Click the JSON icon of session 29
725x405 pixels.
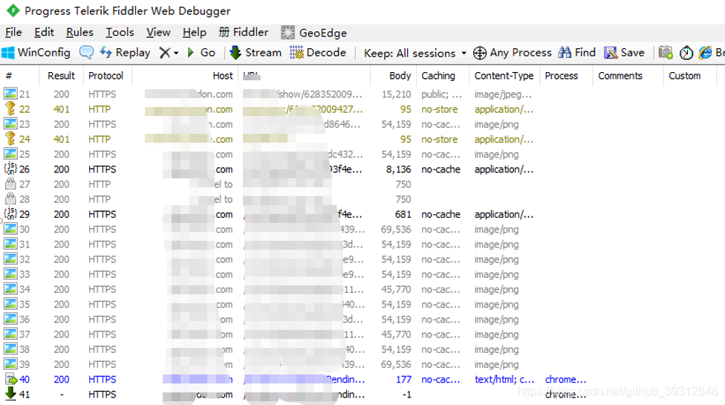(x=10, y=214)
